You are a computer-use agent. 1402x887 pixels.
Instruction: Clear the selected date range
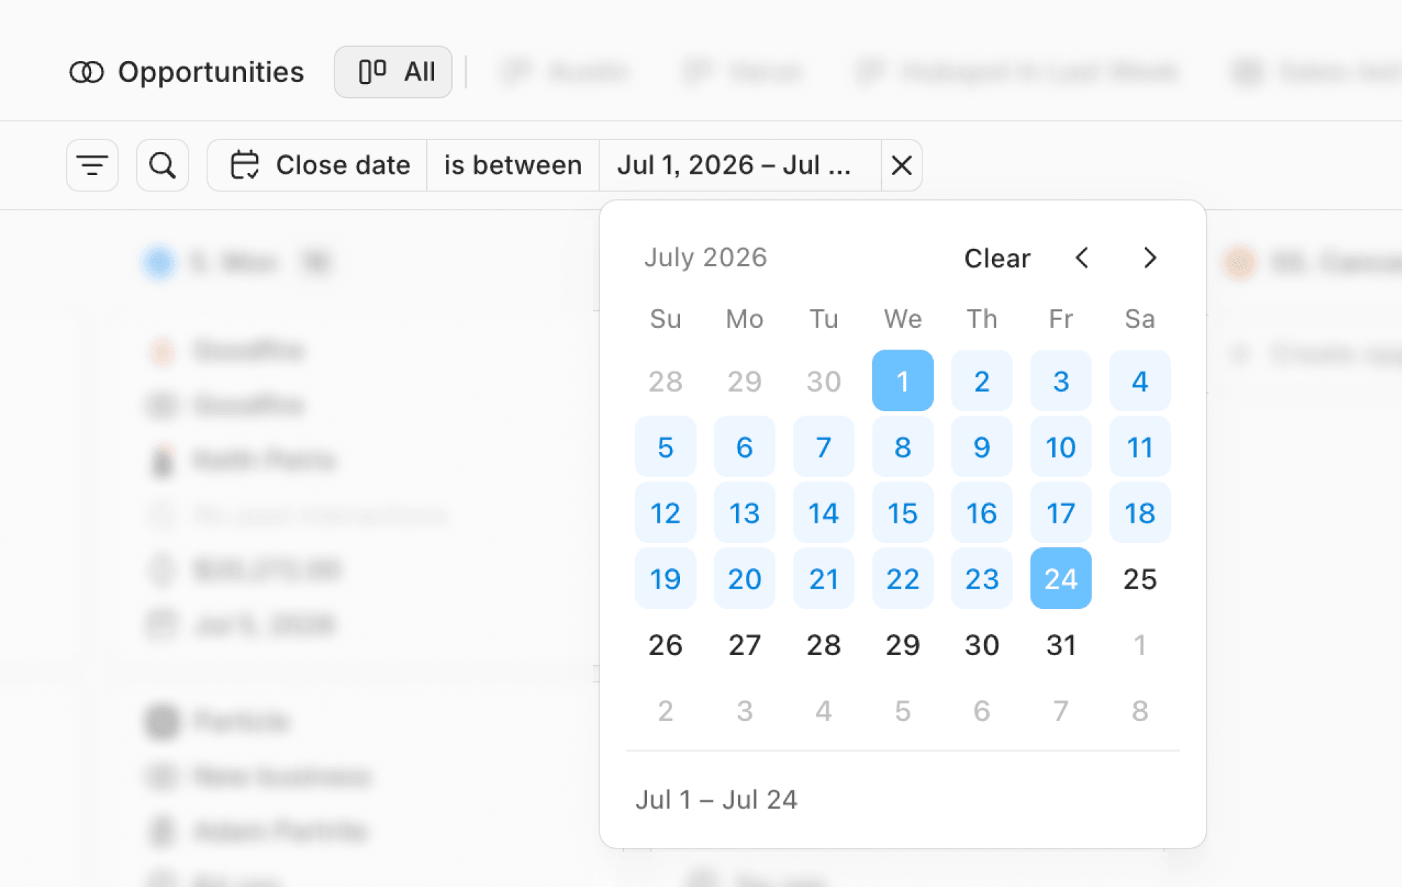click(997, 259)
